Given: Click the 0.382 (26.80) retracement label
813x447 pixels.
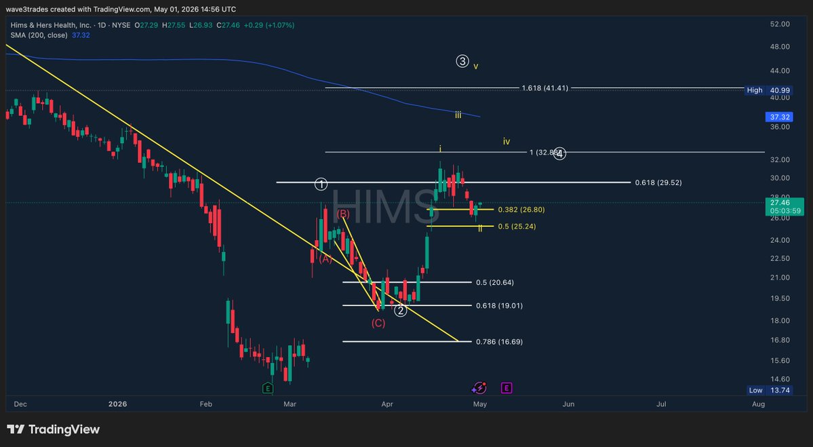Looking at the screenshot, I should [x=521, y=210].
